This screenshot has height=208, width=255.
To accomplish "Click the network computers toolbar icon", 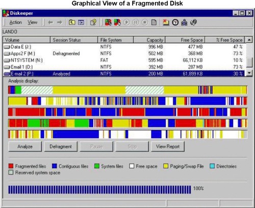I will pyautogui.click(x=184, y=22).
